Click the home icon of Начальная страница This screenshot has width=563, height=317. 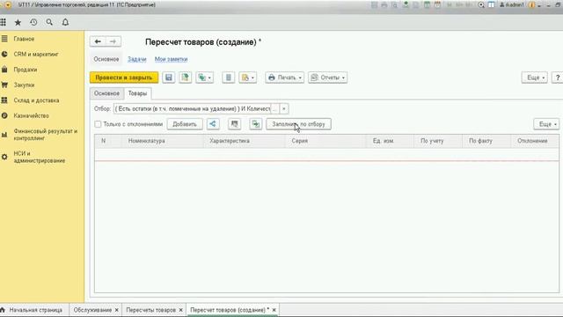click(3, 310)
